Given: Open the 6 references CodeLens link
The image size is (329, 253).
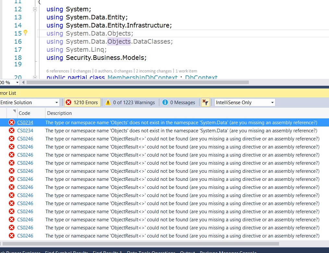Looking at the screenshot, I should pos(58,71).
